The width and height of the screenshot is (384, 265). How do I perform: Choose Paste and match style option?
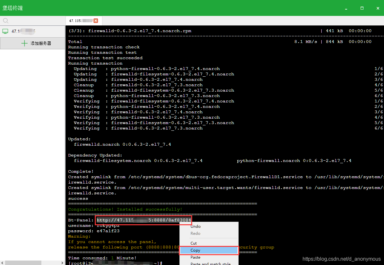210,263
